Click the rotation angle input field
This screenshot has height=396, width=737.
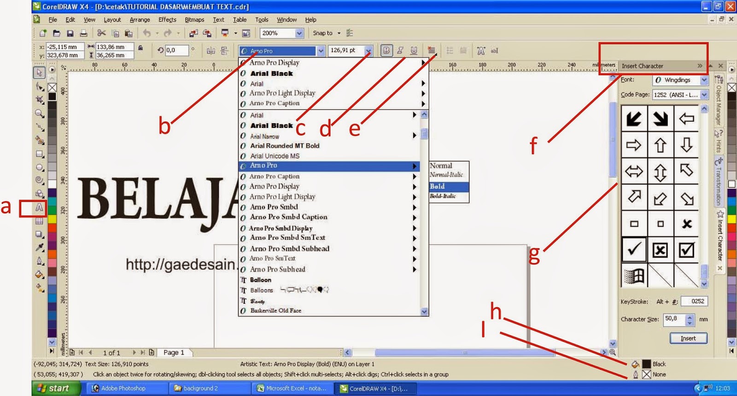(177, 51)
